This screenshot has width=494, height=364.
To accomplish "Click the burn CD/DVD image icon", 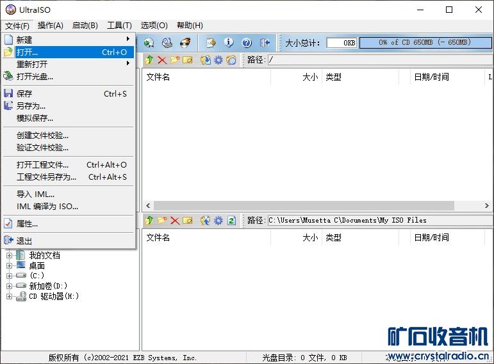I will (185, 43).
